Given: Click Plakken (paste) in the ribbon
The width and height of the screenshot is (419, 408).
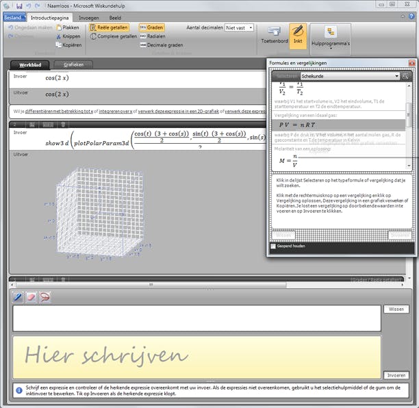Looking at the screenshot, I should tap(68, 27).
